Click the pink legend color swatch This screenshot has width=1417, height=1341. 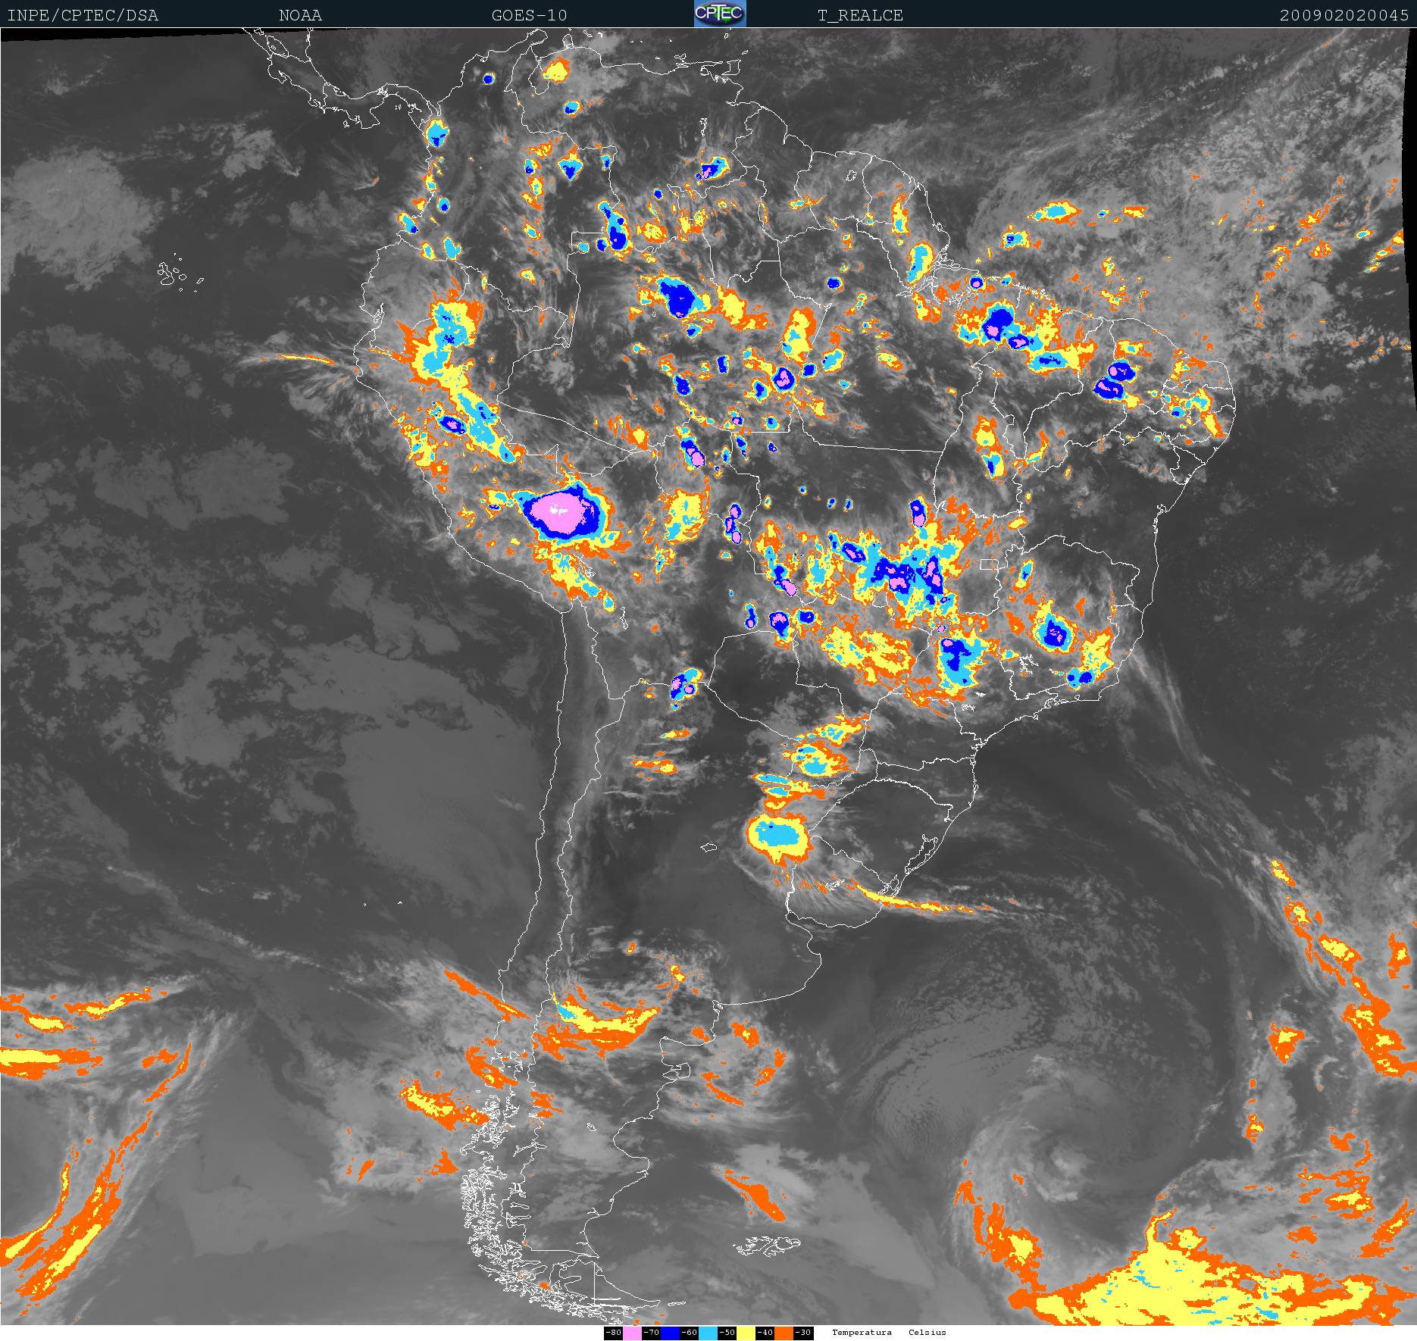click(x=632, y=1333)
